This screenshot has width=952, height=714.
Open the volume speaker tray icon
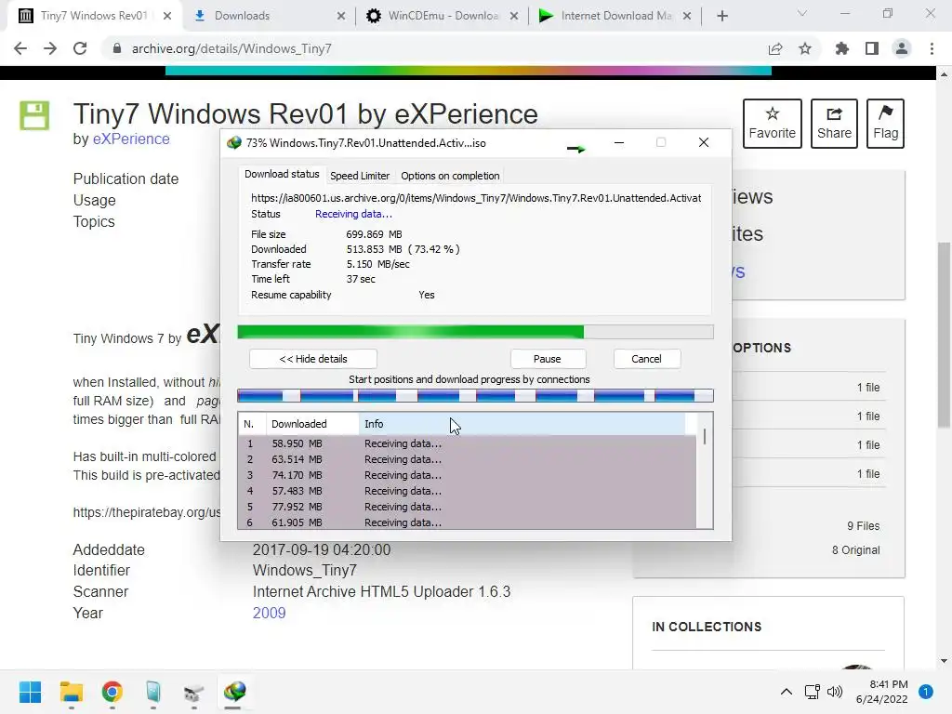point(835,692)
